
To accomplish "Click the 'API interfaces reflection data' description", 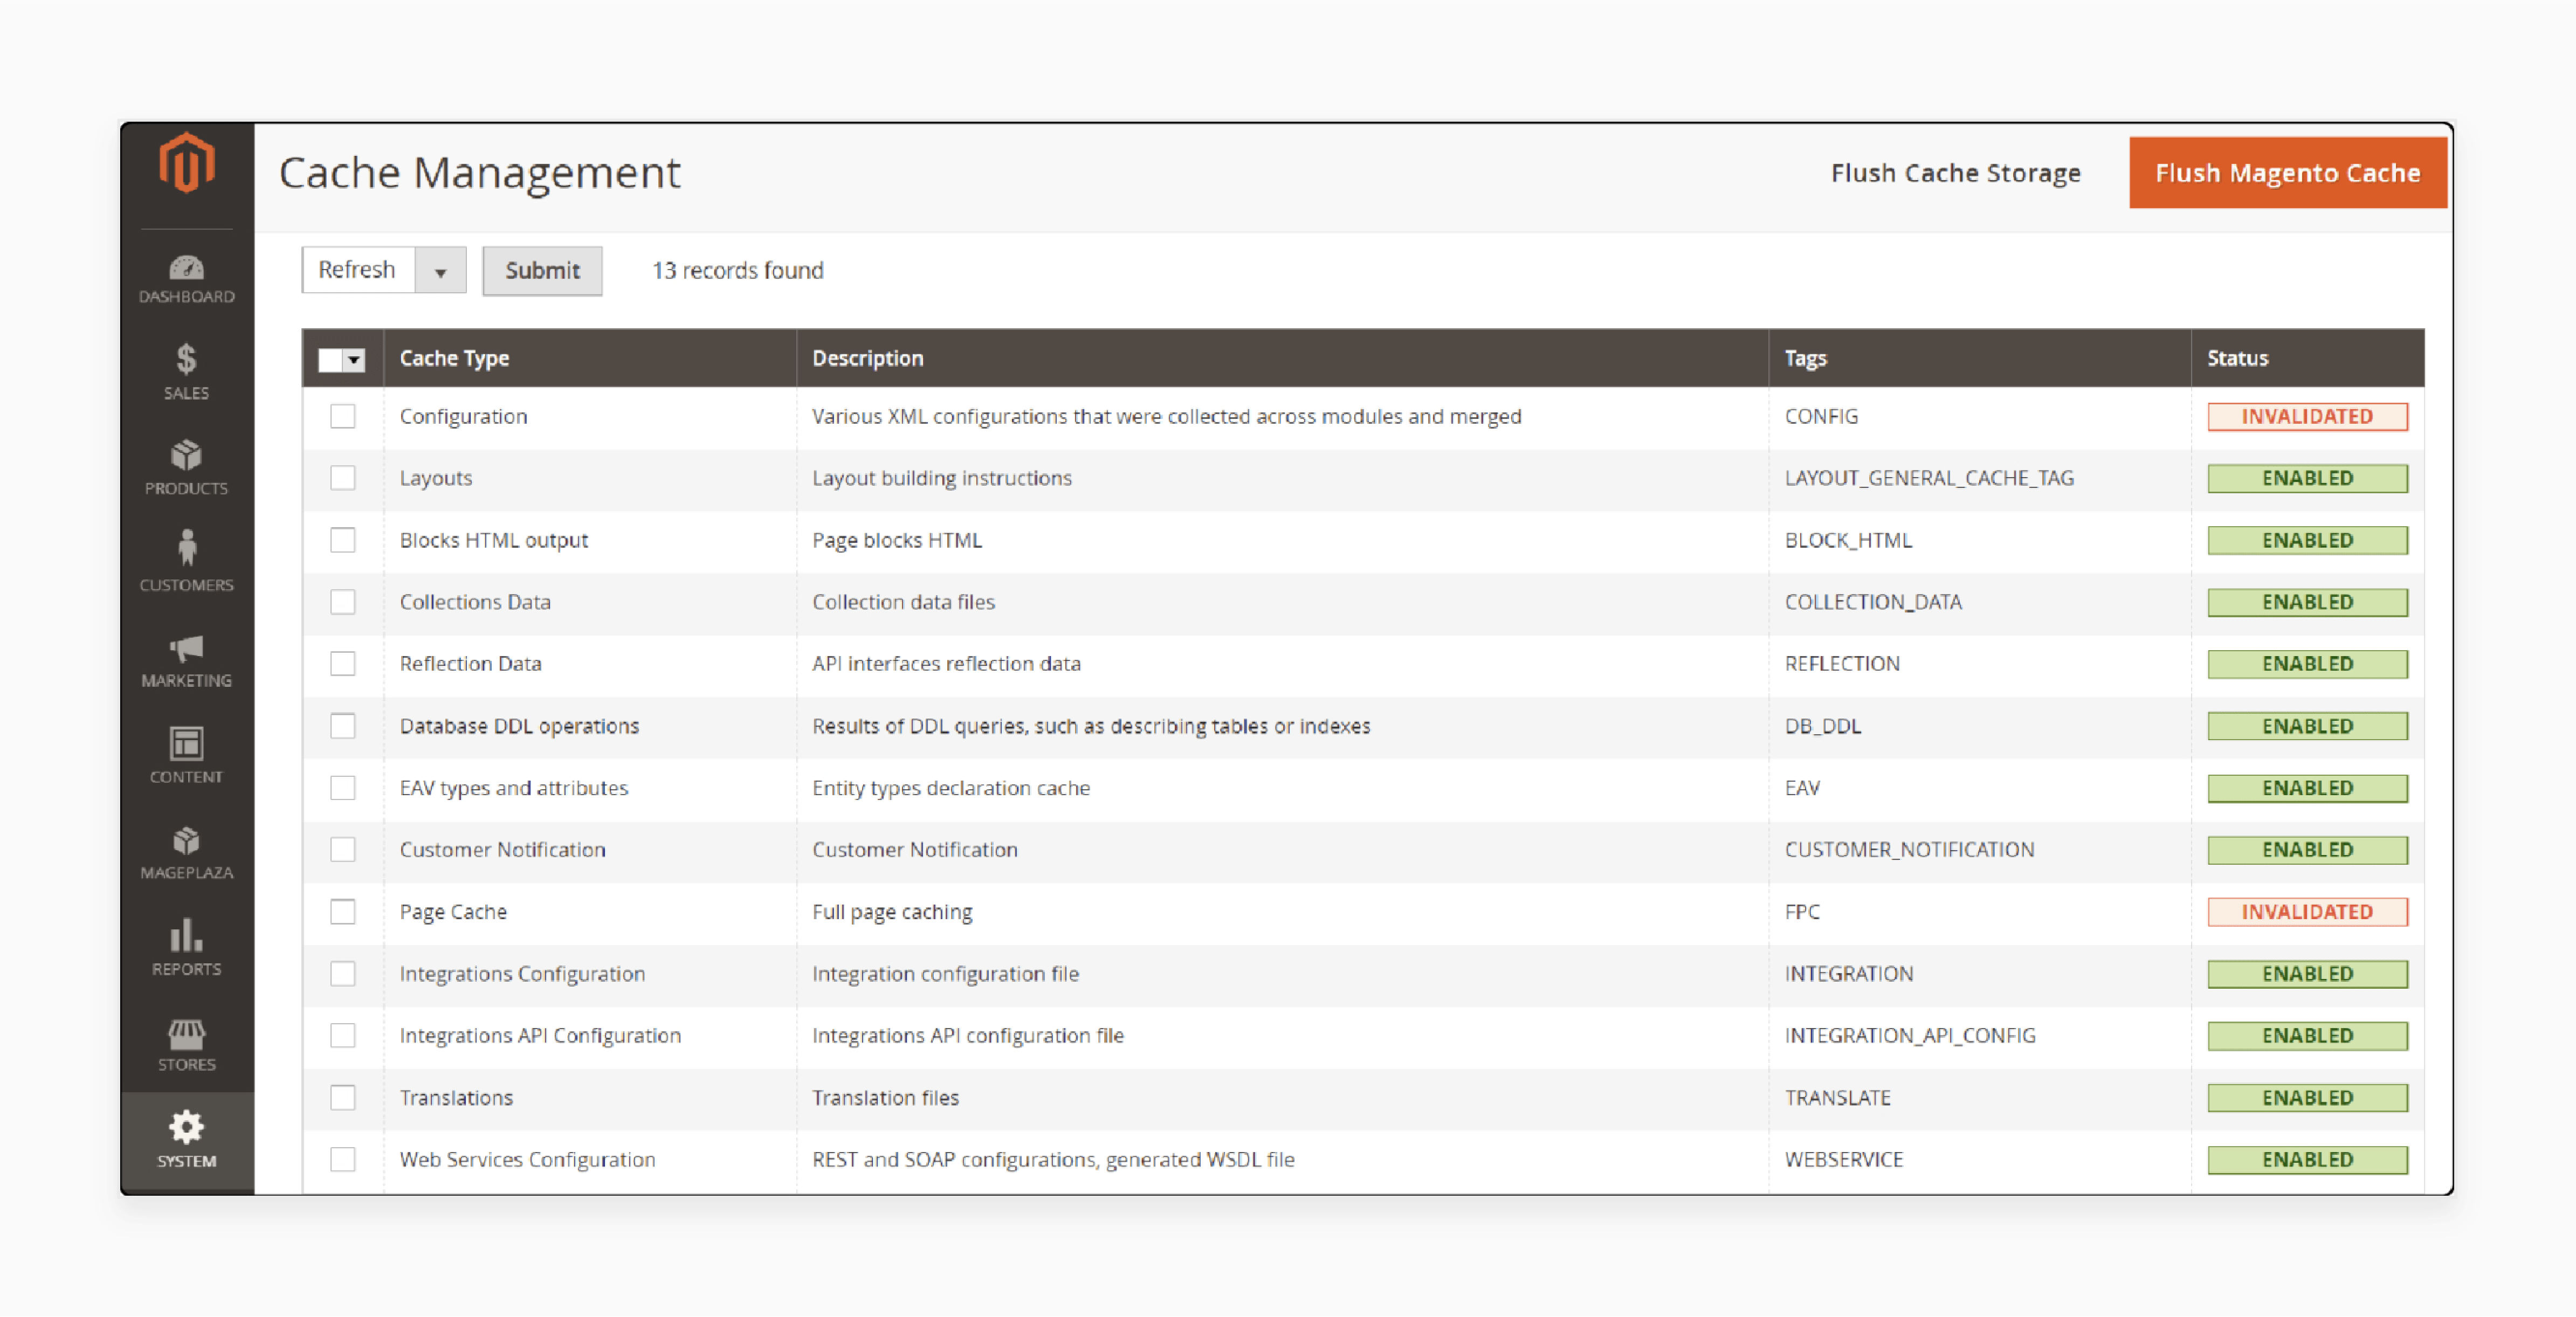I will pos(946,664).
